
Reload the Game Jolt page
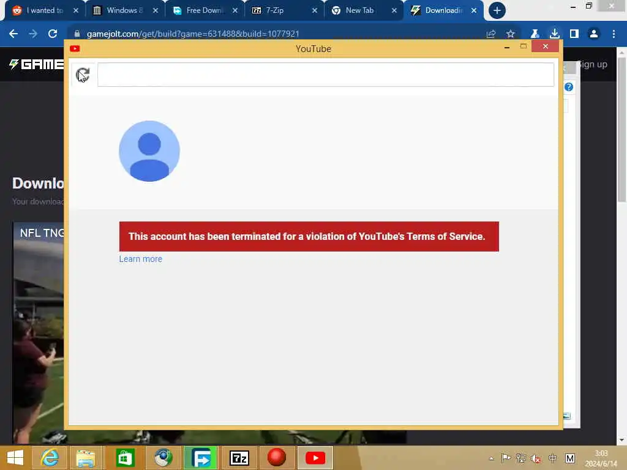53,34
